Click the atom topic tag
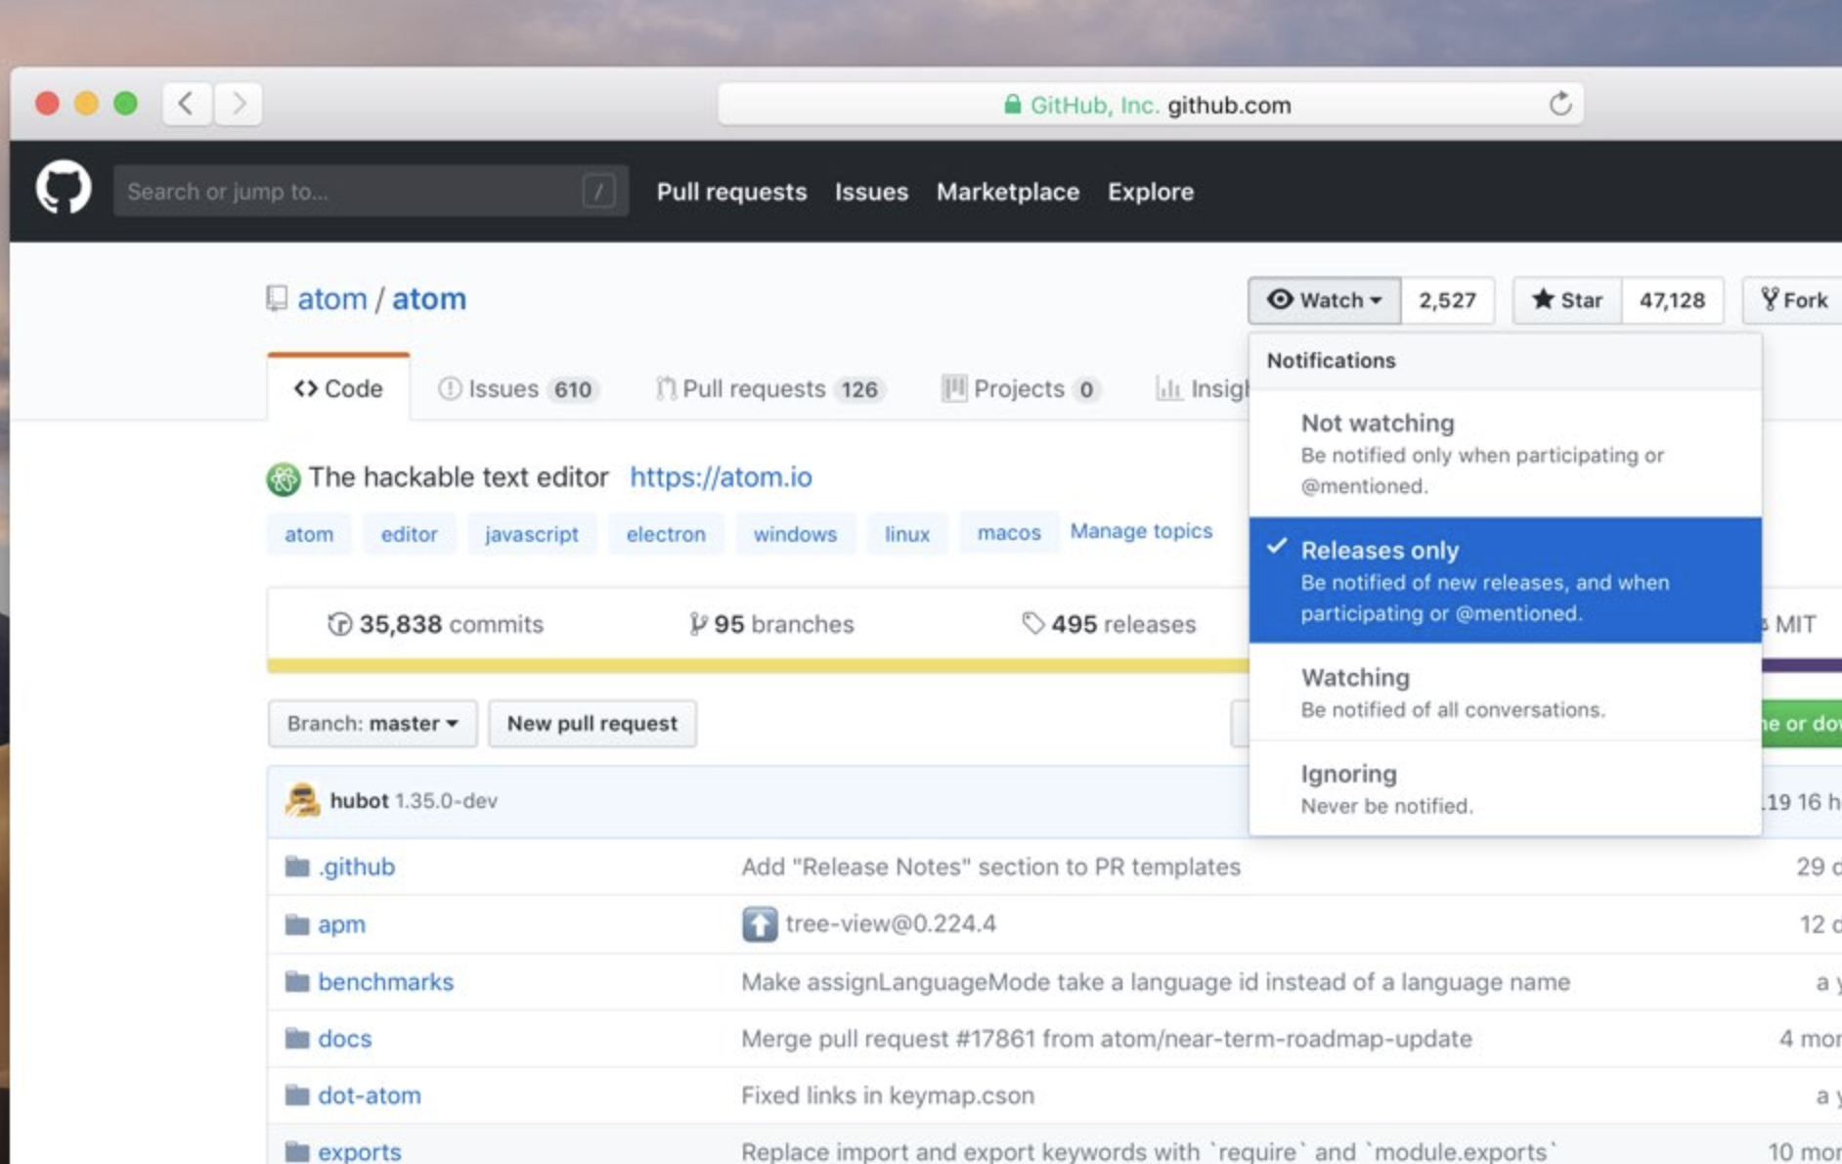The image size is (1842, 1164). [x=309, y=534]
